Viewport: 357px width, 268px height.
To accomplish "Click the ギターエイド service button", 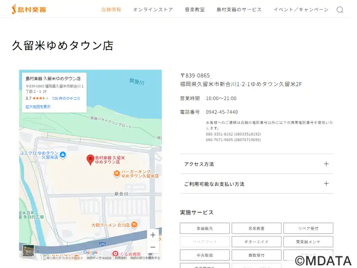I will click(256, 242).
